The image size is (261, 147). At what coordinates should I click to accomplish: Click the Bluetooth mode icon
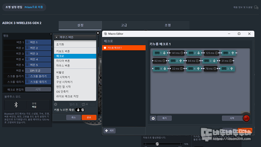pos(16,105)
